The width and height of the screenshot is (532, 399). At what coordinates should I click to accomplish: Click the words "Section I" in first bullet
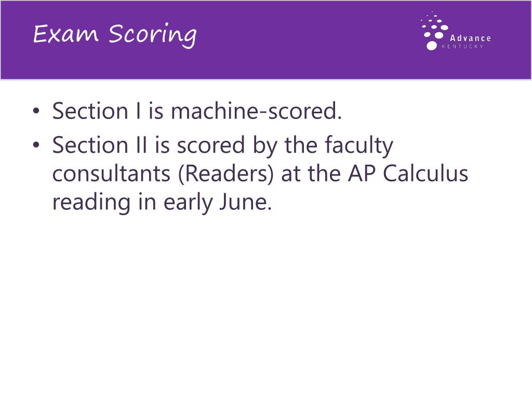click(x=96, y=111)
